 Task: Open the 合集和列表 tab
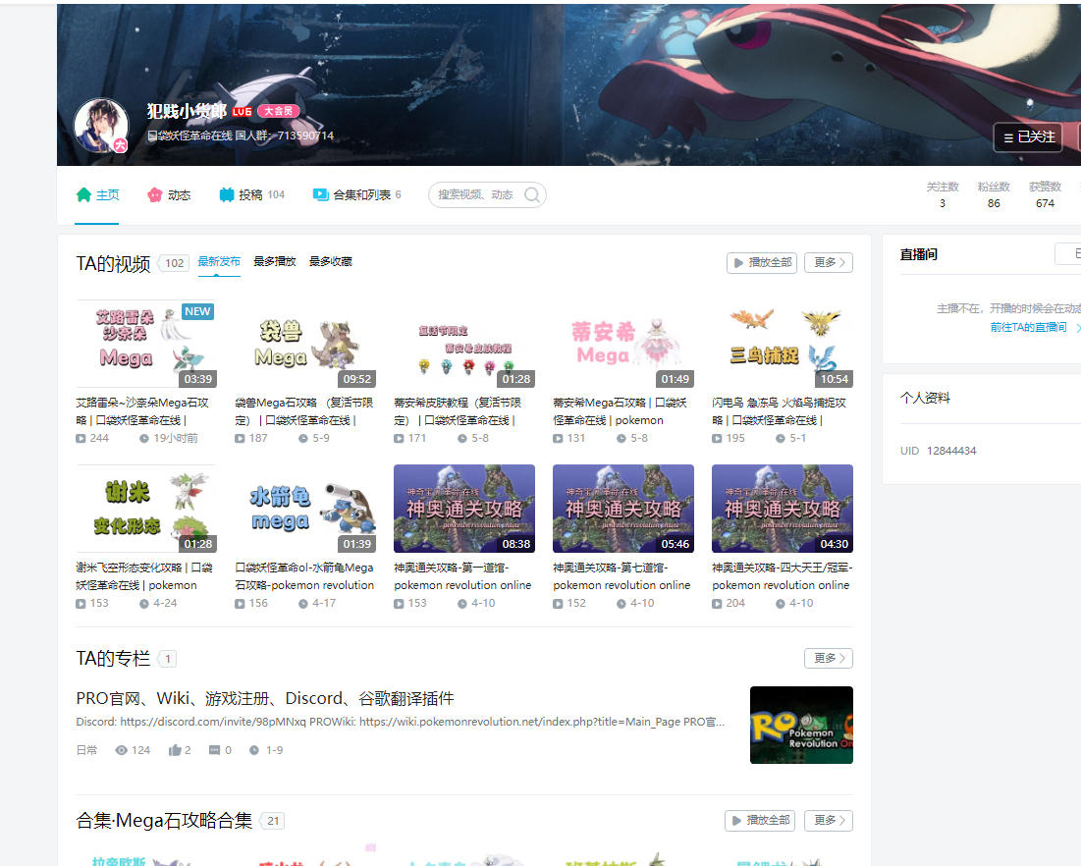point(357,195)
